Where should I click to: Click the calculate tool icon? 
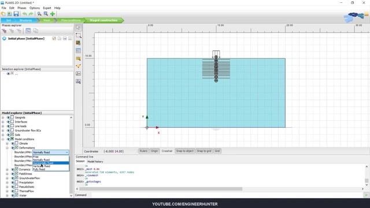tap(79, 73)
